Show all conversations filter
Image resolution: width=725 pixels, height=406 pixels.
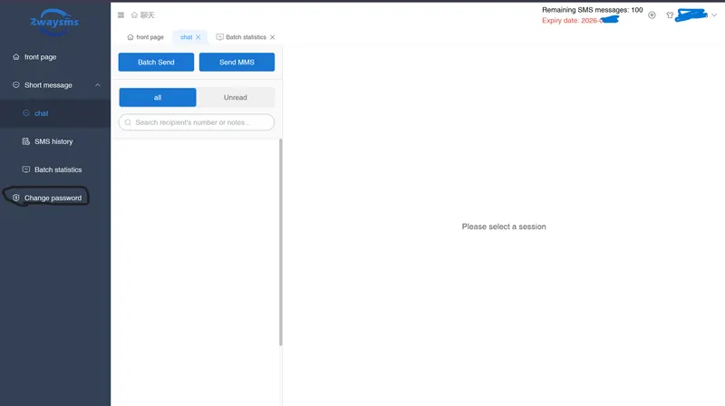click(158, 98)
